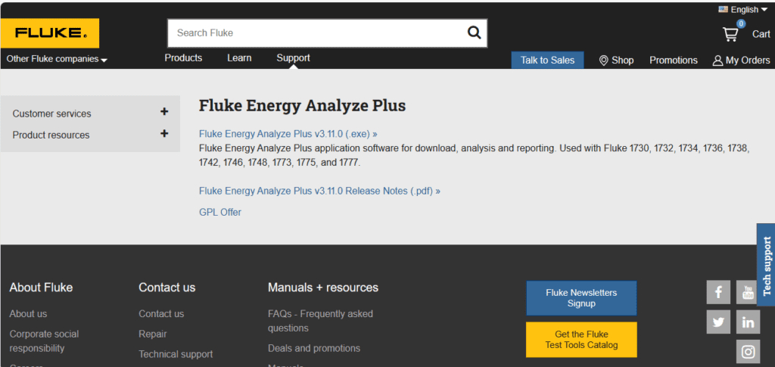The width and height of the screenshot is (775, 367).
Task: Go to Promotions
Action: point(673,61)
